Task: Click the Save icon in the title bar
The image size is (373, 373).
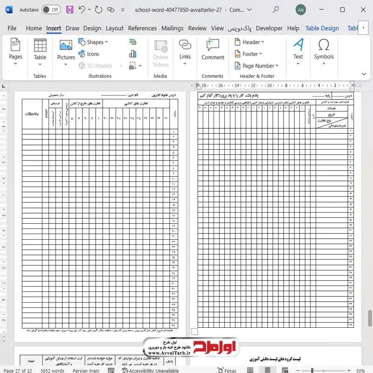Action: coord(69,10)
